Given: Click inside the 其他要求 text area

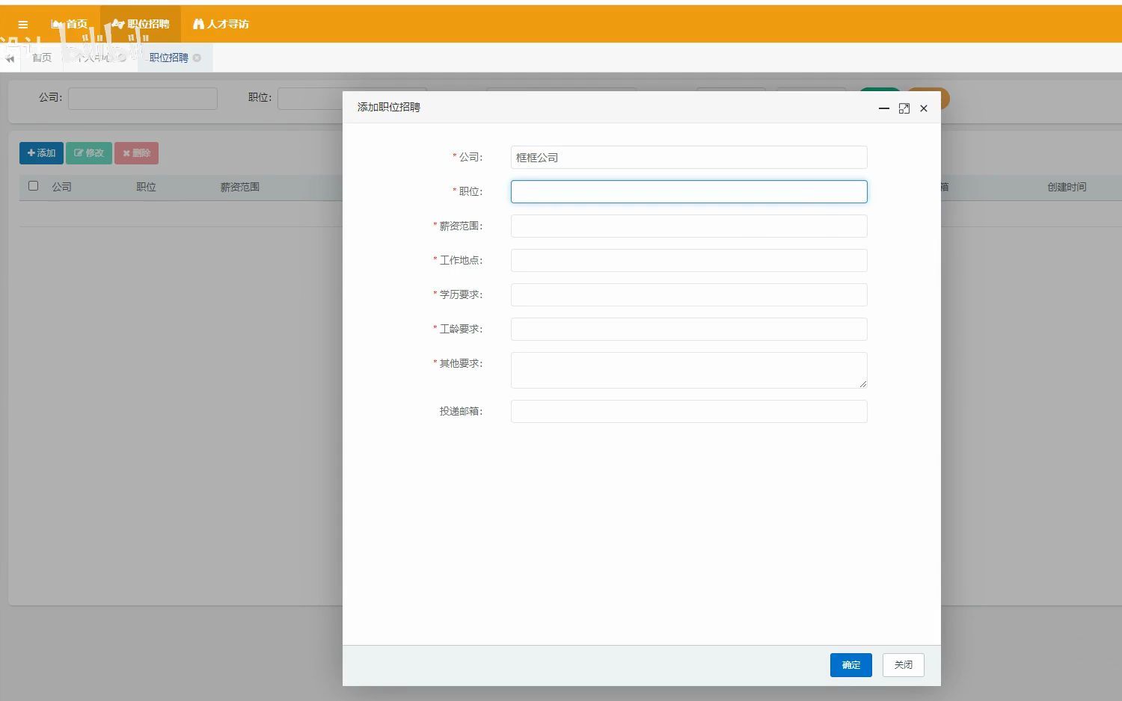Looking at the screenshot, I should [689, 370].
